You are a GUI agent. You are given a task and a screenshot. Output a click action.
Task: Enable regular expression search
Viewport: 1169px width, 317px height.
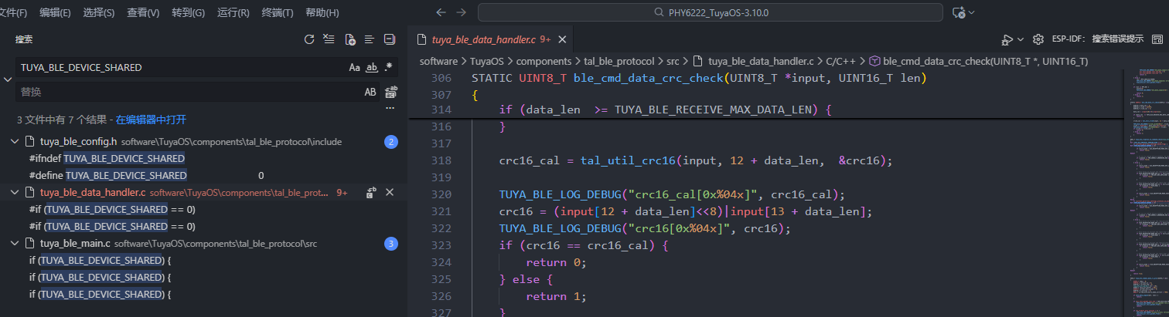click(x=389, y=68)
